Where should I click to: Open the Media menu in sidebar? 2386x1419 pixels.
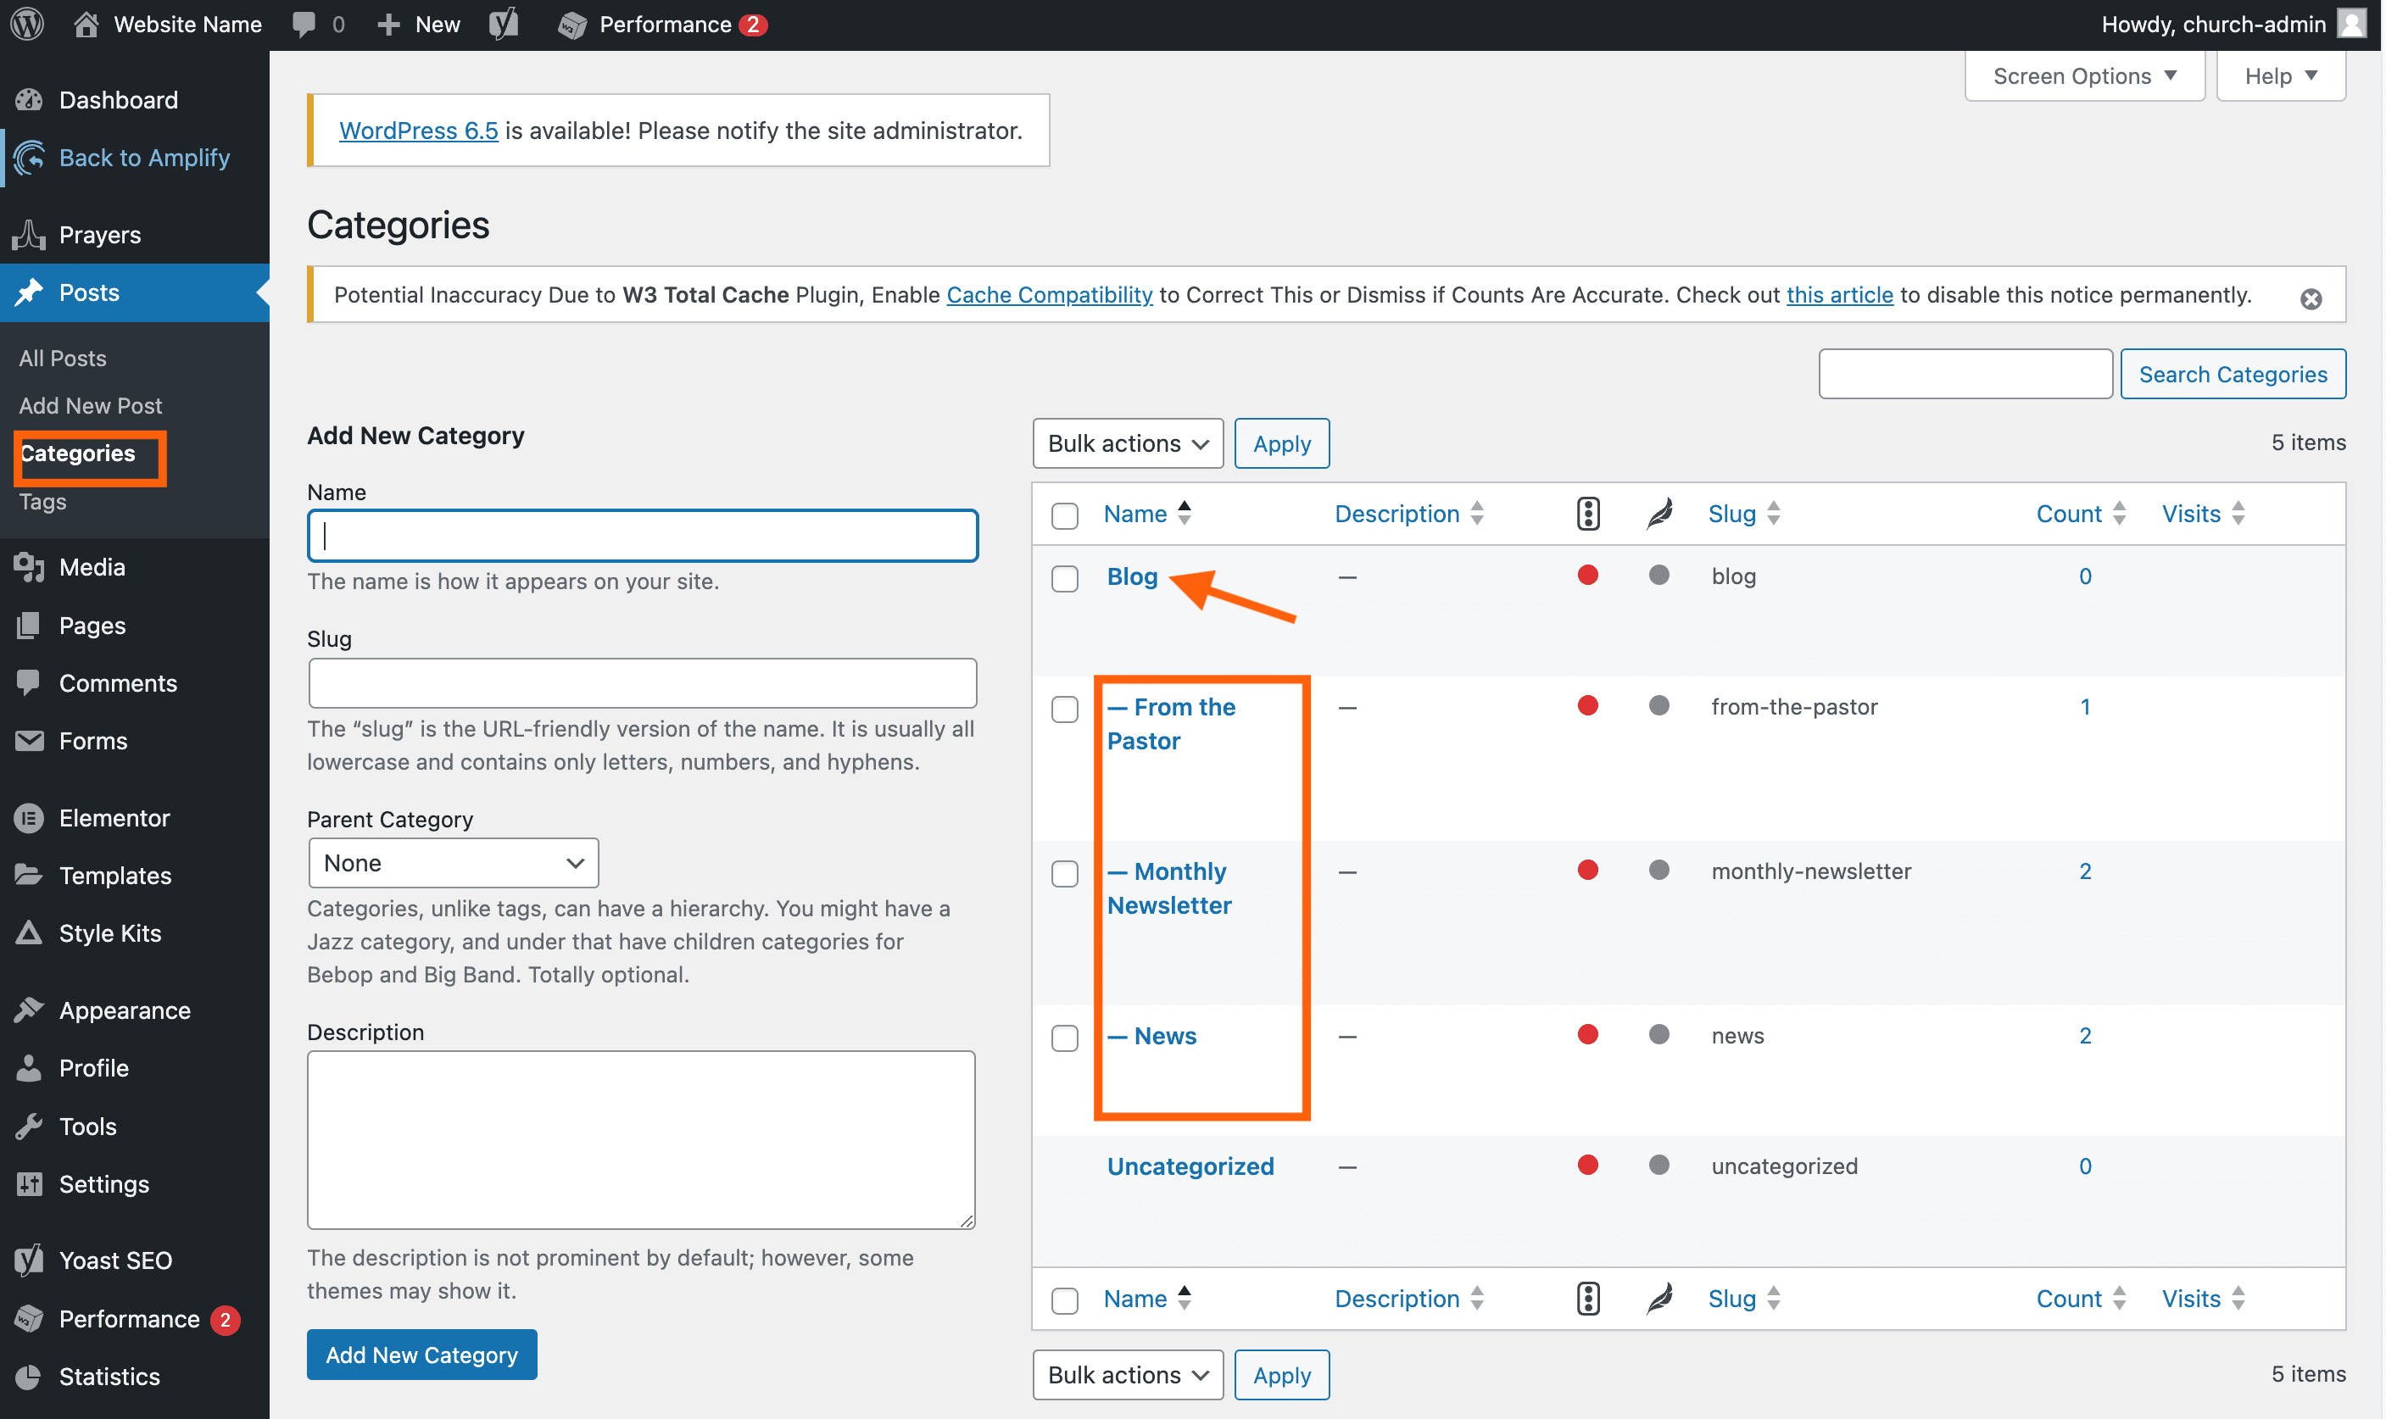(92, 567)
